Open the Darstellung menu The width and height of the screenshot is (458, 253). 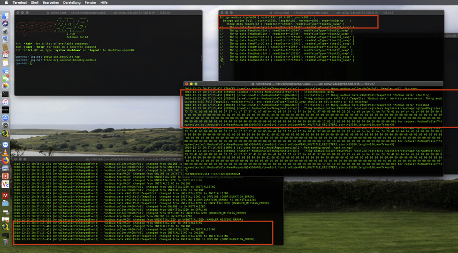tap(72, 2)
